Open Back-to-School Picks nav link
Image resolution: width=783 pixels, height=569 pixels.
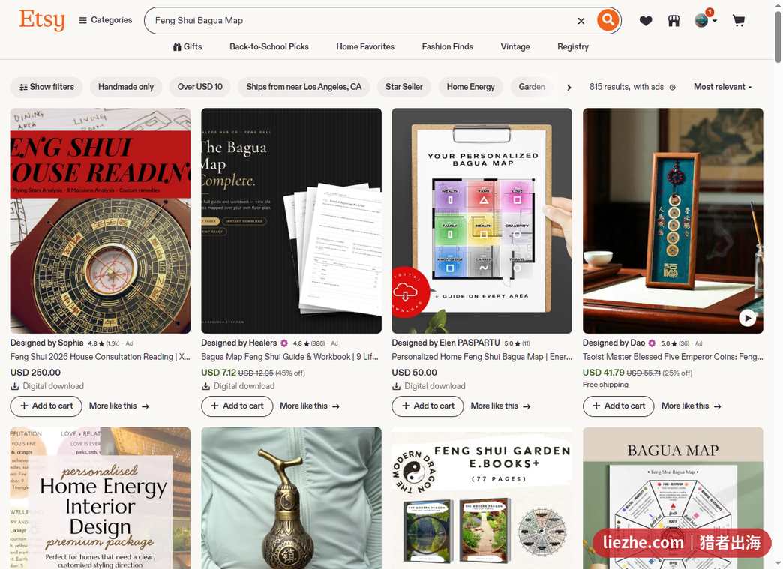coord(269,46)
